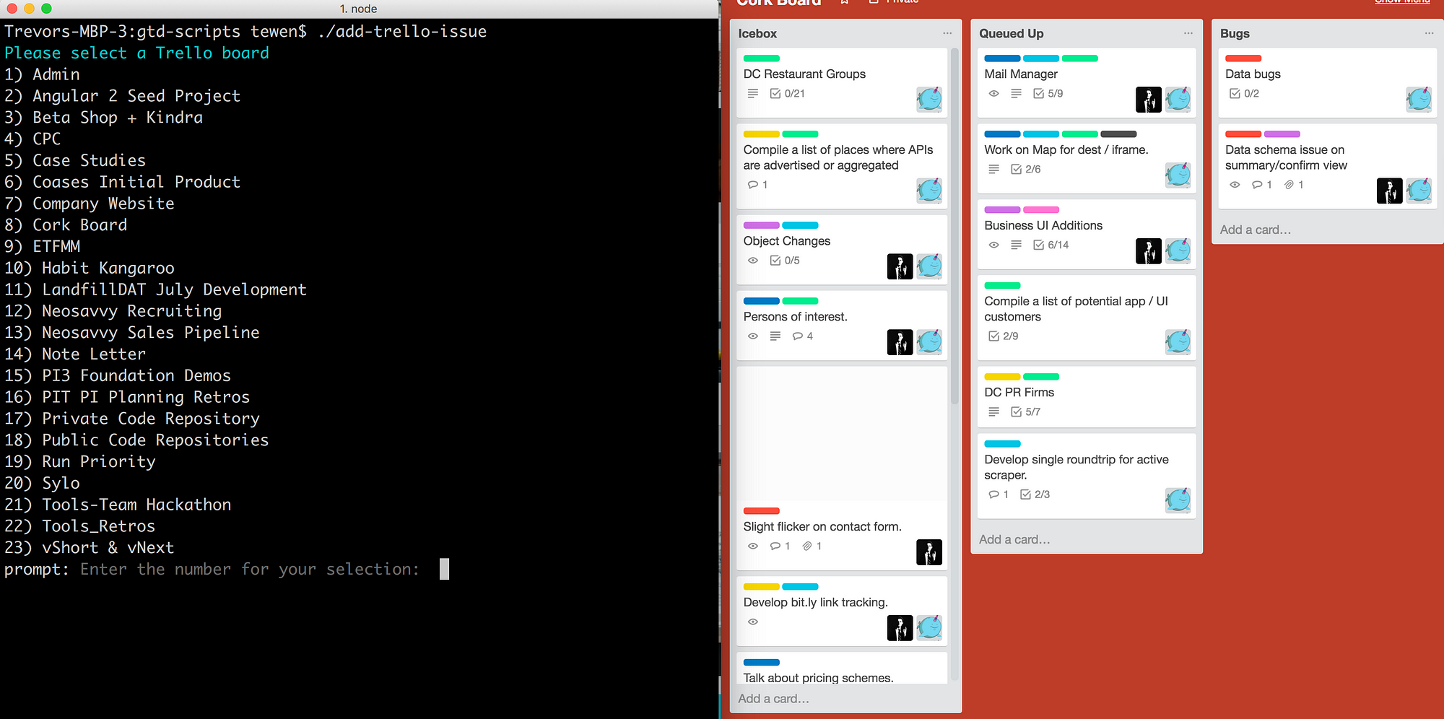This screenshot has height=719, width=1444.
Task: Toggle the watch eye on Develop bit.ly link tracking card
Action: coord(752,622)
